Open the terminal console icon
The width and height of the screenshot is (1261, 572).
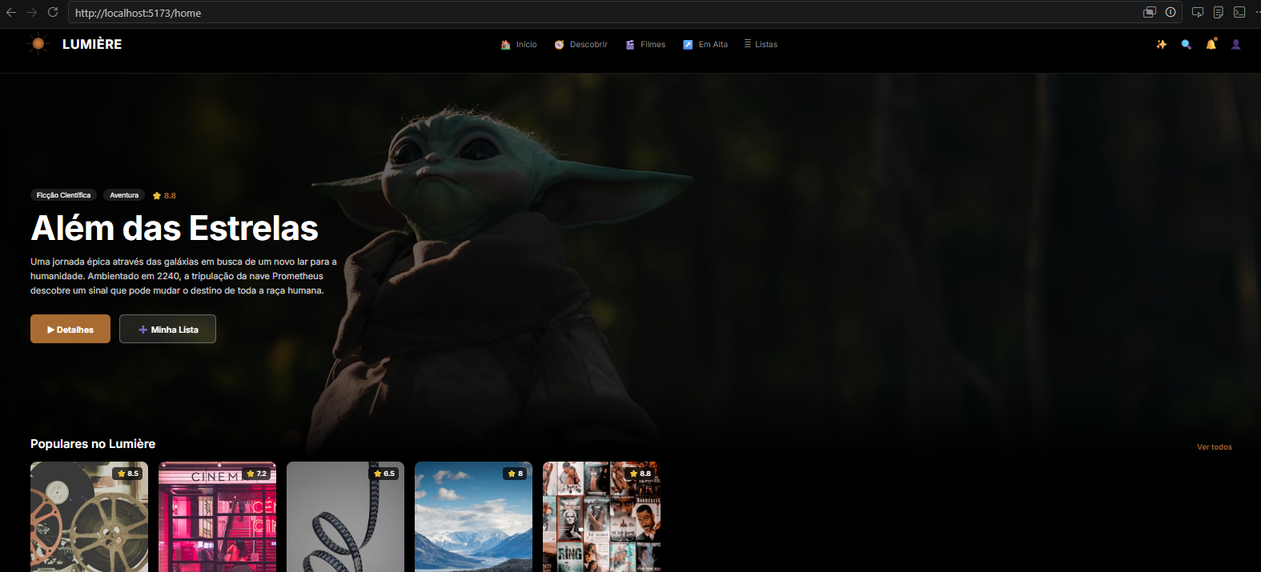(1239, 12)
